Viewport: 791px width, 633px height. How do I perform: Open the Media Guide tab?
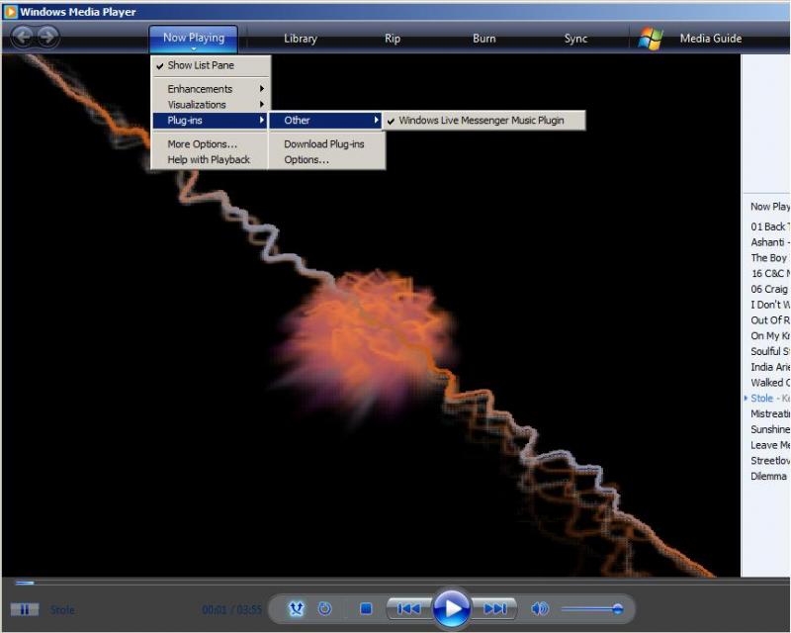point(710,39)
